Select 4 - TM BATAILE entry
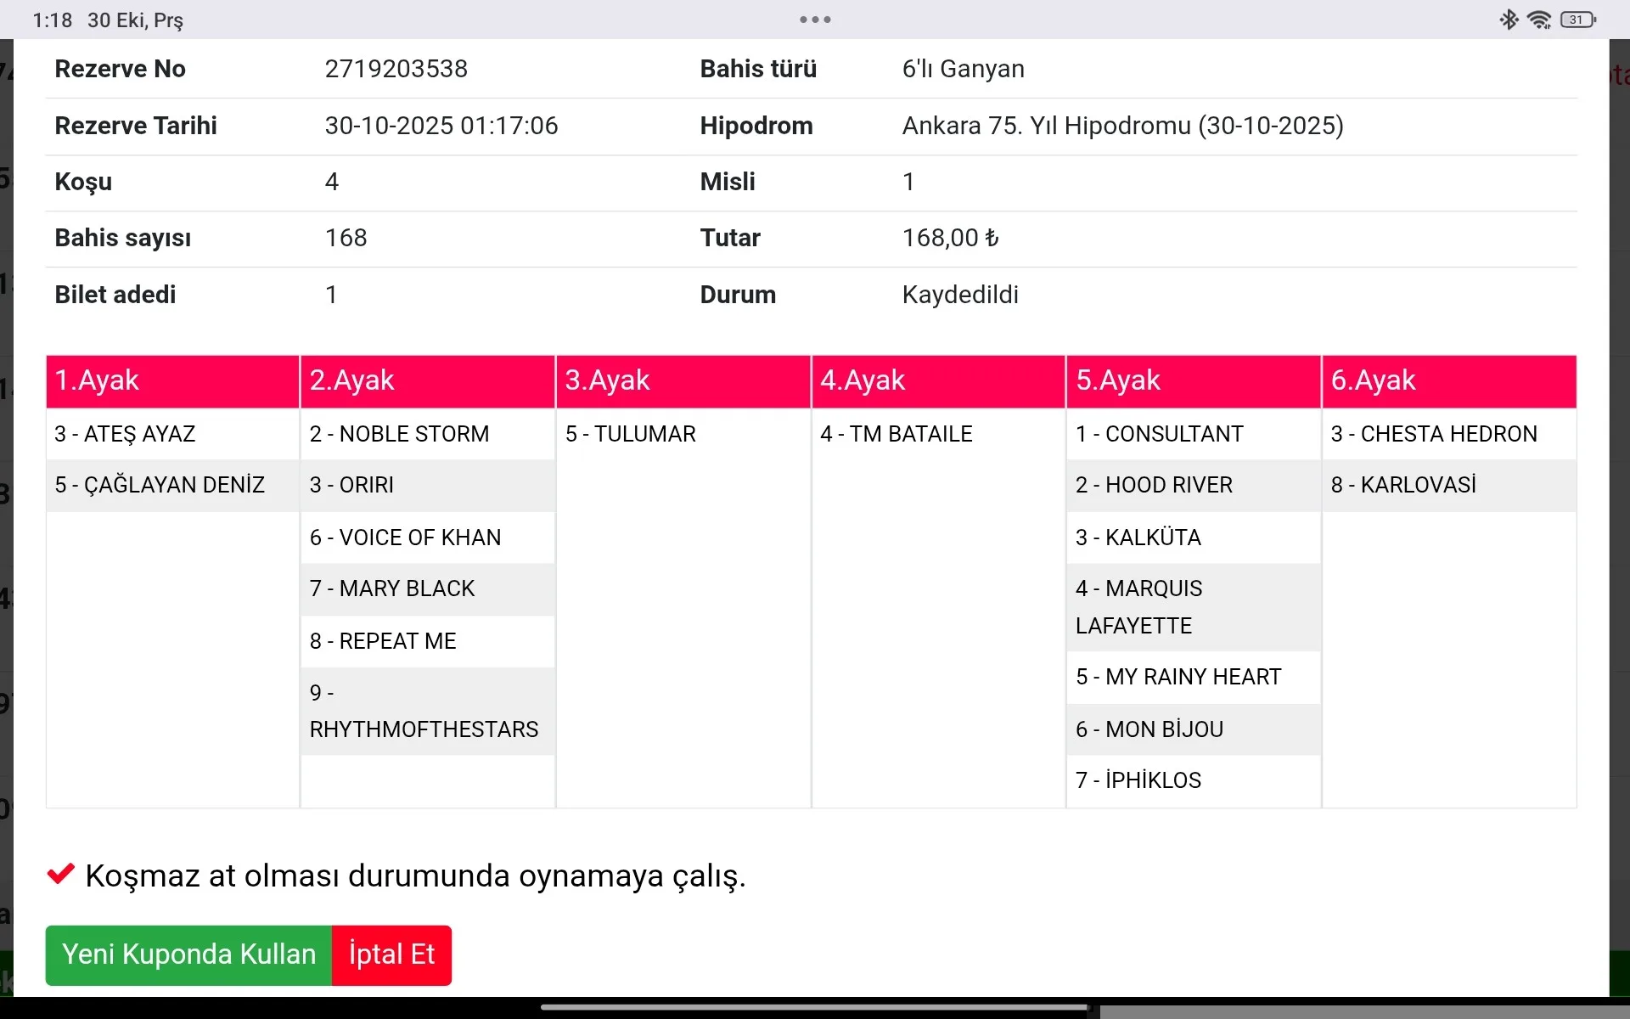This screenshot has width=1630, height=1019. (x=896, y=434)
